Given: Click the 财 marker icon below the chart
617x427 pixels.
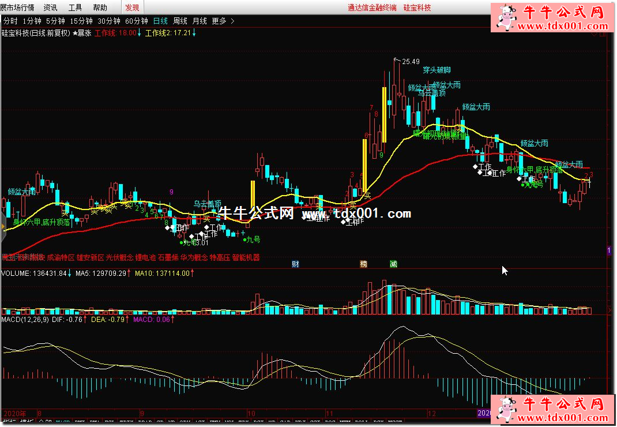Looking at the screenshot, I should (295, 264).
